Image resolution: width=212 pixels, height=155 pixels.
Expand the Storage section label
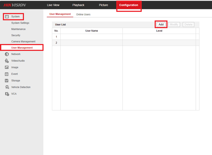[x=16, y=80]
